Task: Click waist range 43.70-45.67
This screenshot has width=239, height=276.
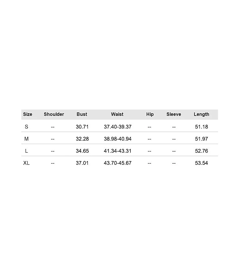Action: pyautogui.click(x=117, y=163)
